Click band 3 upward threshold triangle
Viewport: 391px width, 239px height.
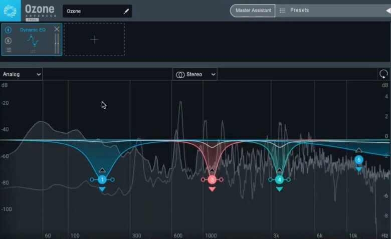(212, 170)
